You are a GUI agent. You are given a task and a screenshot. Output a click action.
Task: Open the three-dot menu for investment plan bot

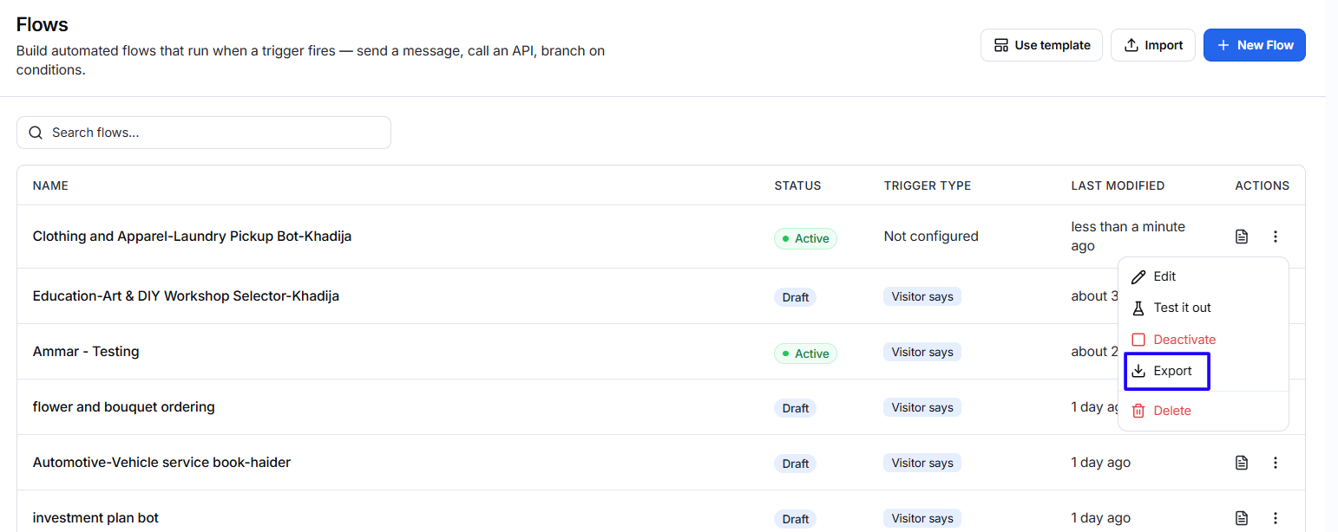(1276, 518)
